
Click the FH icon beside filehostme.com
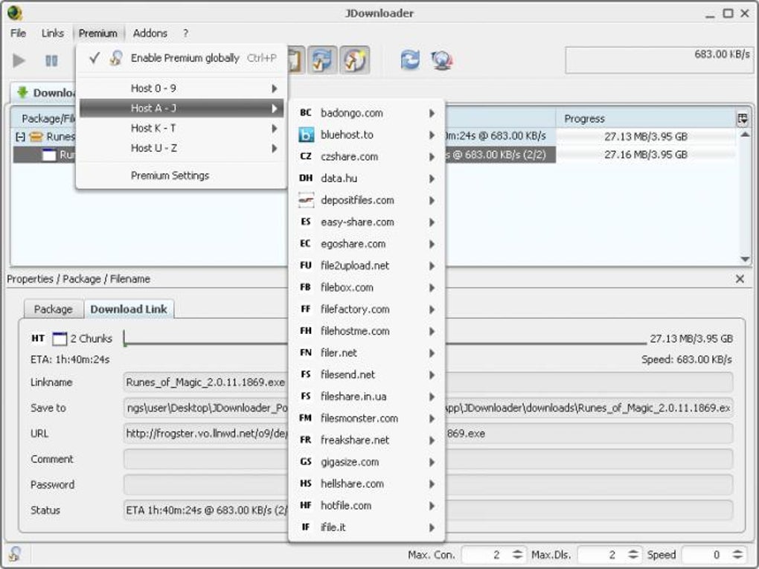coord(305,331)
